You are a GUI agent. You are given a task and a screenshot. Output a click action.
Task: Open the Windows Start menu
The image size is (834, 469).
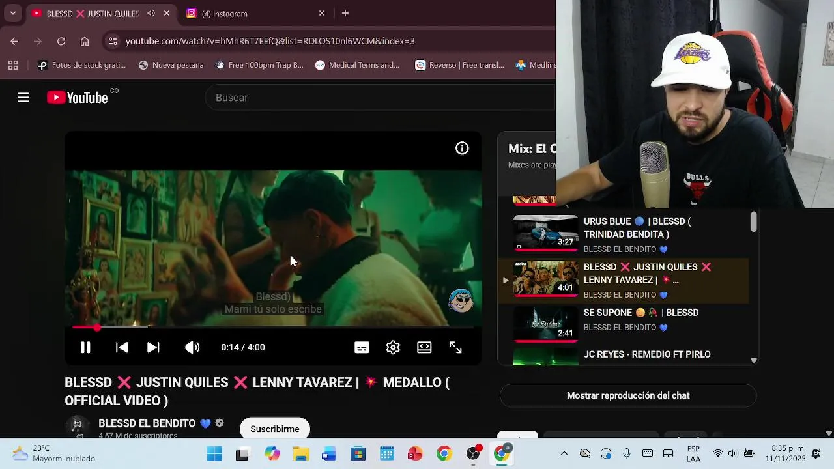[x=214, y=453]
